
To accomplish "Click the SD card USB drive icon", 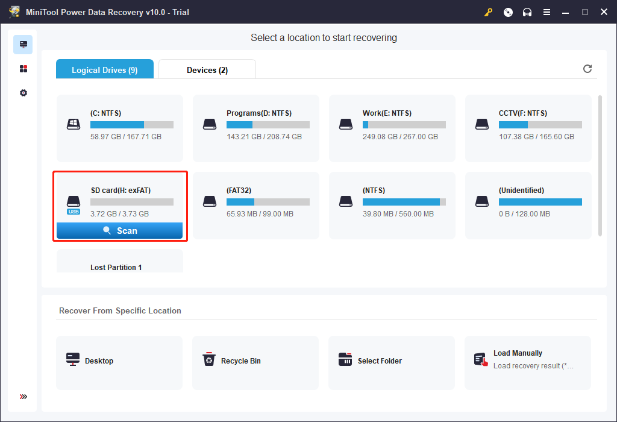I will (x=74, y=205).
